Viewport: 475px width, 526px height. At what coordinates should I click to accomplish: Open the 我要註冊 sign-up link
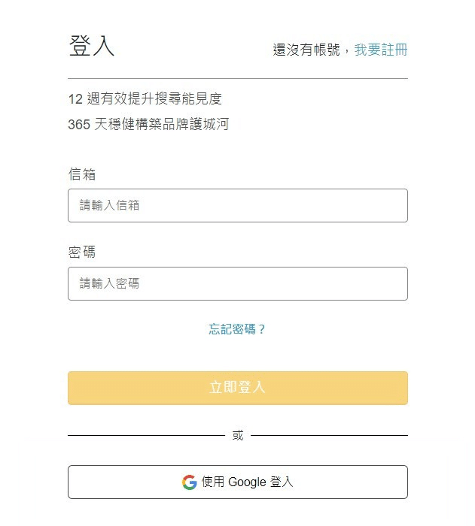click(381, 50)
